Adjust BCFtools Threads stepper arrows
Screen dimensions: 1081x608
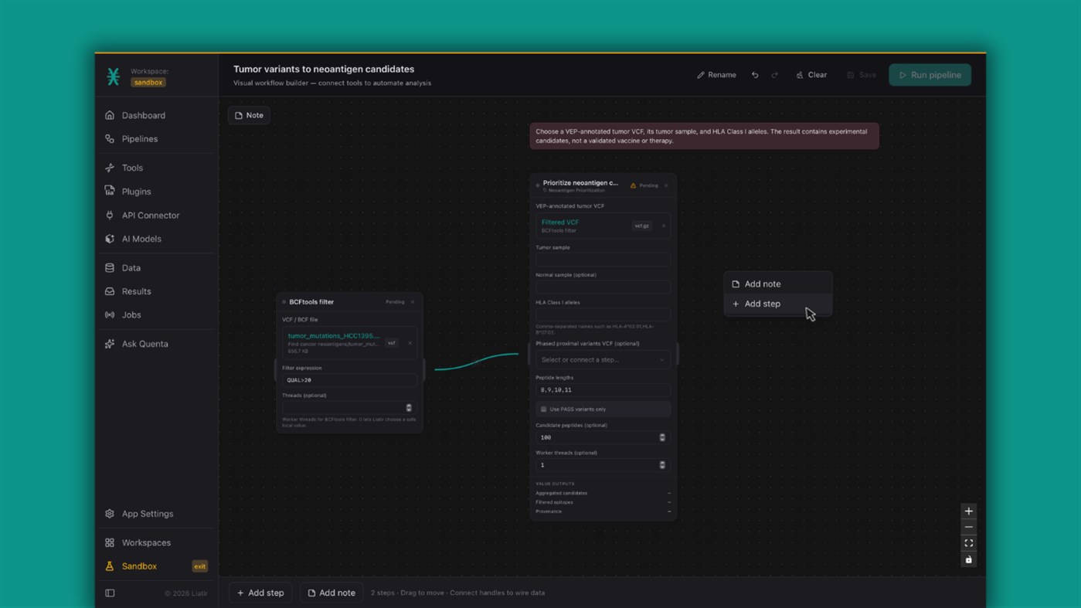pos(409,408)
